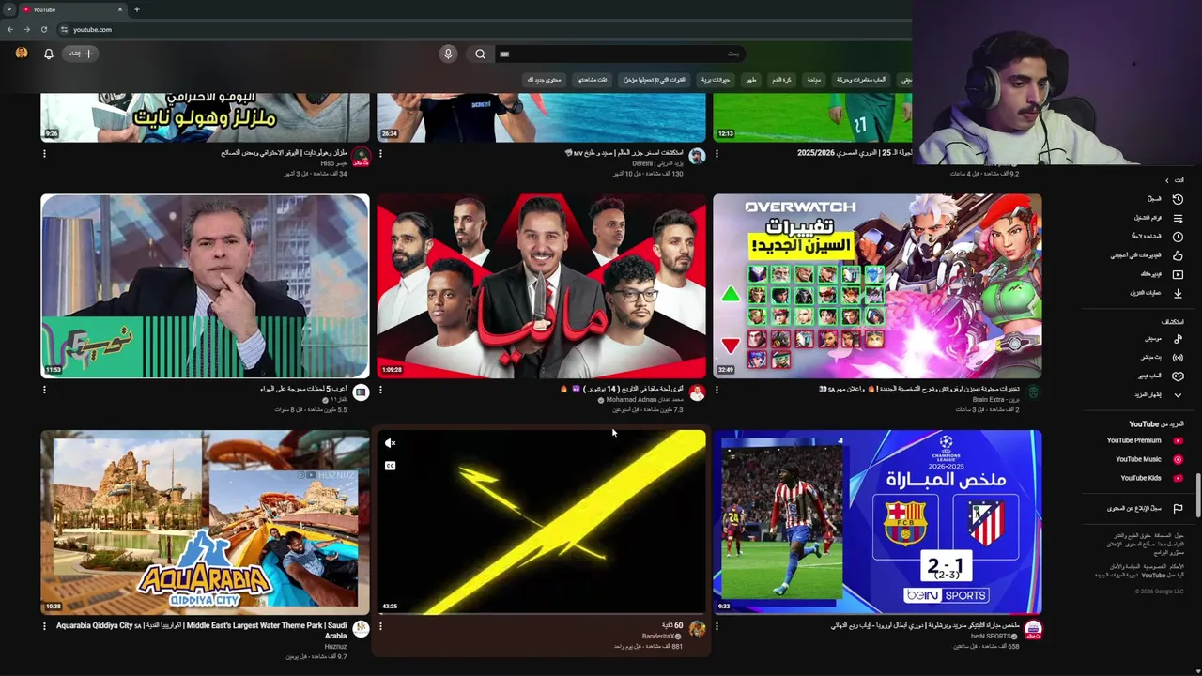Click the Huznuz channel name

336,646
